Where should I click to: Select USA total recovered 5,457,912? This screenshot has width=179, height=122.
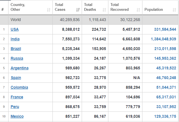click(131, 29)
